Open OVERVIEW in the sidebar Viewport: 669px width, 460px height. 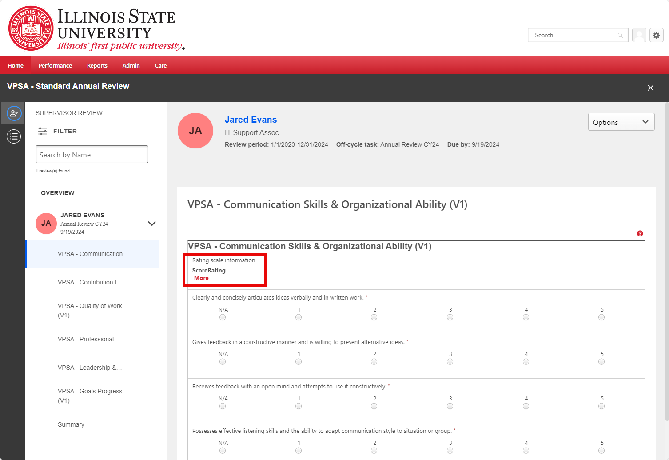(58, 193)
